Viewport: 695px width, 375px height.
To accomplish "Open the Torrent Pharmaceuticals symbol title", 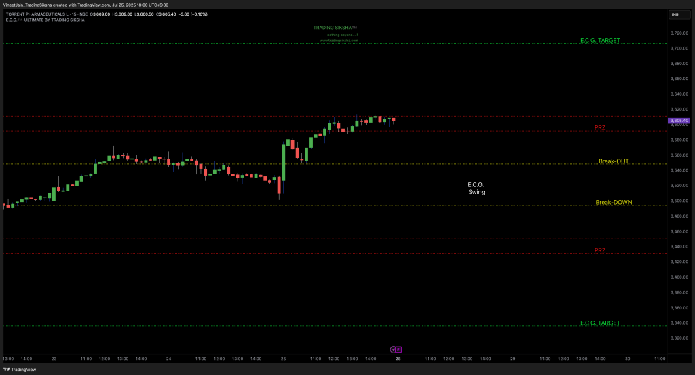I will click(34, 14).
